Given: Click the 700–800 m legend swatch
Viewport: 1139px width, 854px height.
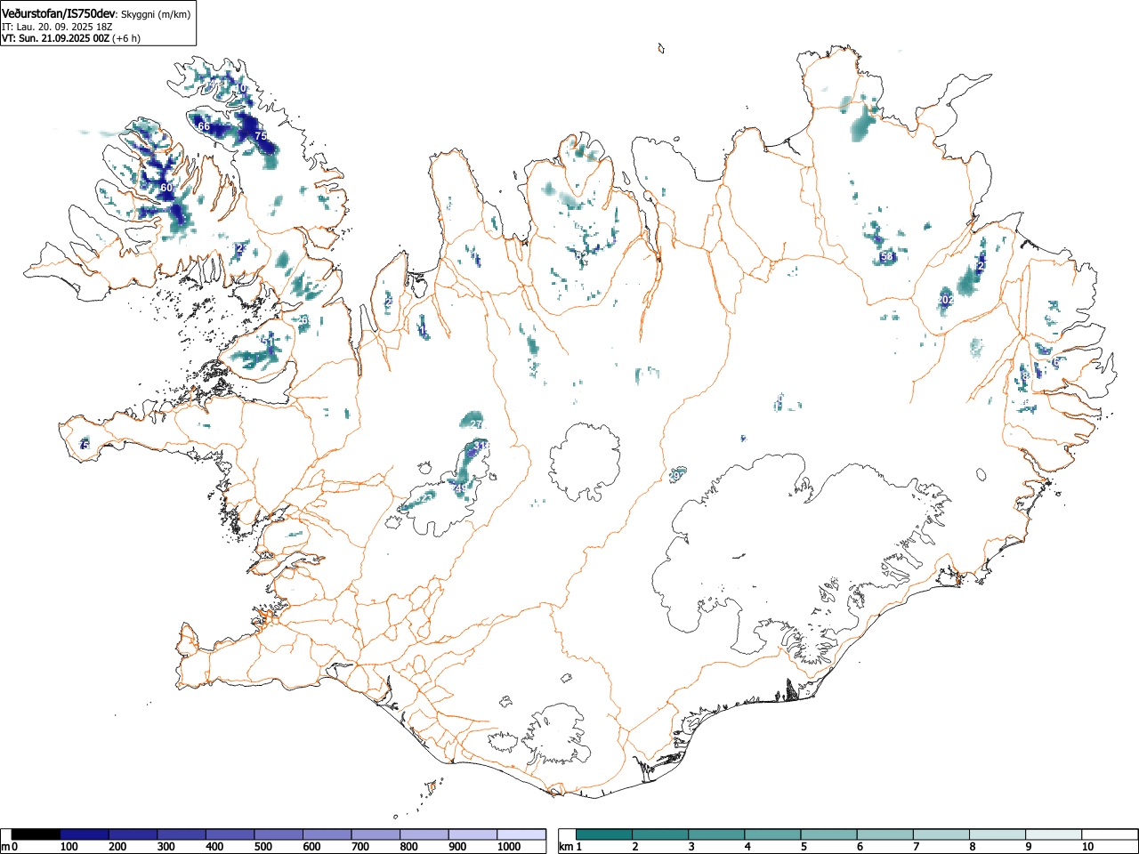Looking at the screenshot, I should 376,834.
